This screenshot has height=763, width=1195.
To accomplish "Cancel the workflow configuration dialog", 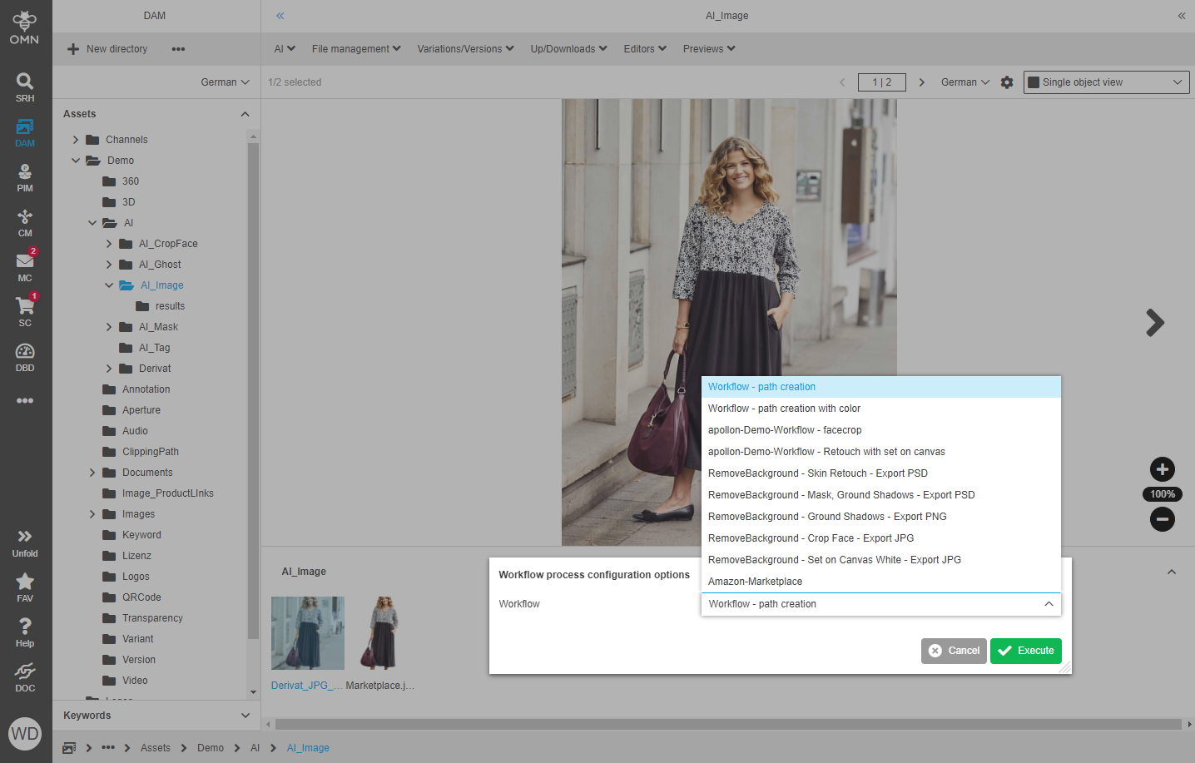I will point(953,651).
